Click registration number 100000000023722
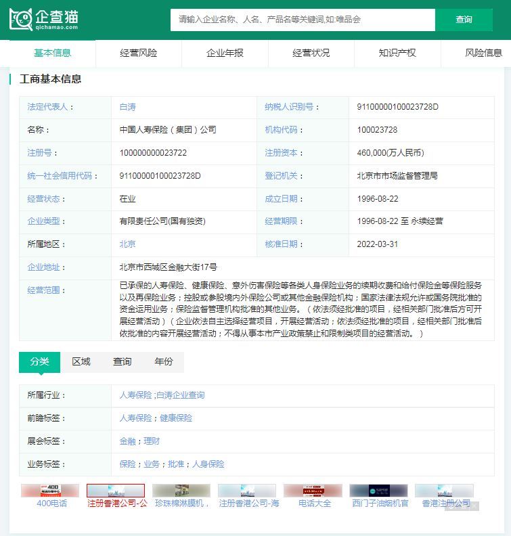Image resolution: width=511 pixels, height=536 pixels. click(x=153, y=153)
